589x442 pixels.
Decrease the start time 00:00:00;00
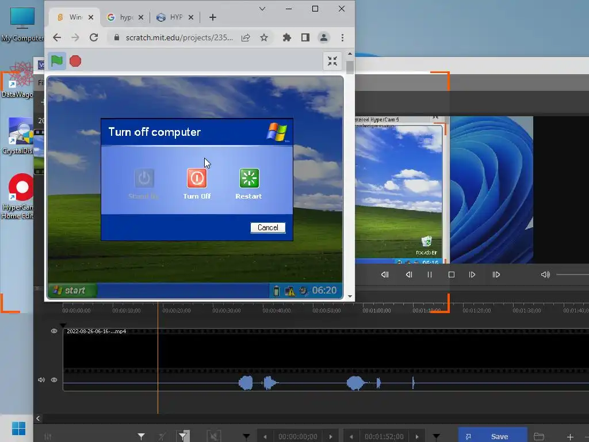pos(265,437)
